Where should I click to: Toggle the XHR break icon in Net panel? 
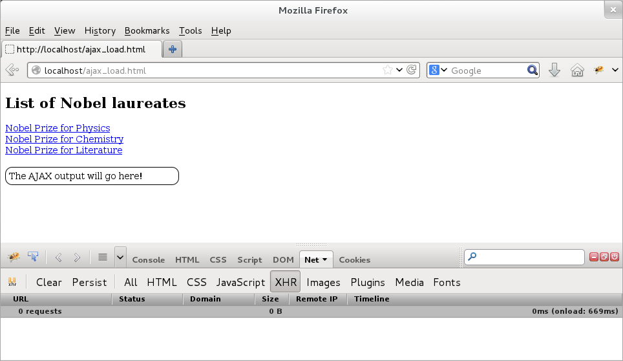[x=12, y=282]
